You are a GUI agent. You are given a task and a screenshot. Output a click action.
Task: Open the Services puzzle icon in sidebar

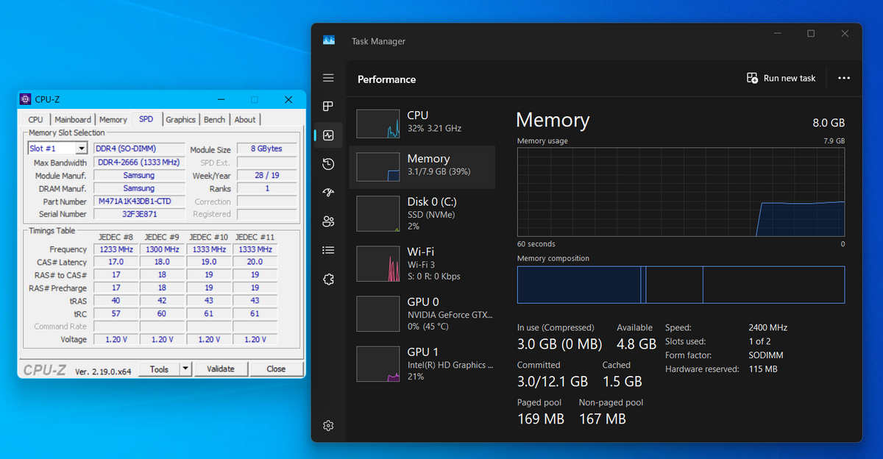click(x=328, y=279)
